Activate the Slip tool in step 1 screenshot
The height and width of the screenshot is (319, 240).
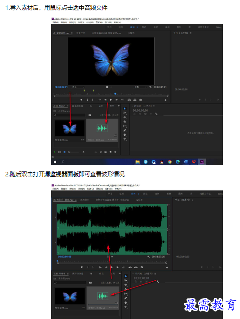coord(125,126)
